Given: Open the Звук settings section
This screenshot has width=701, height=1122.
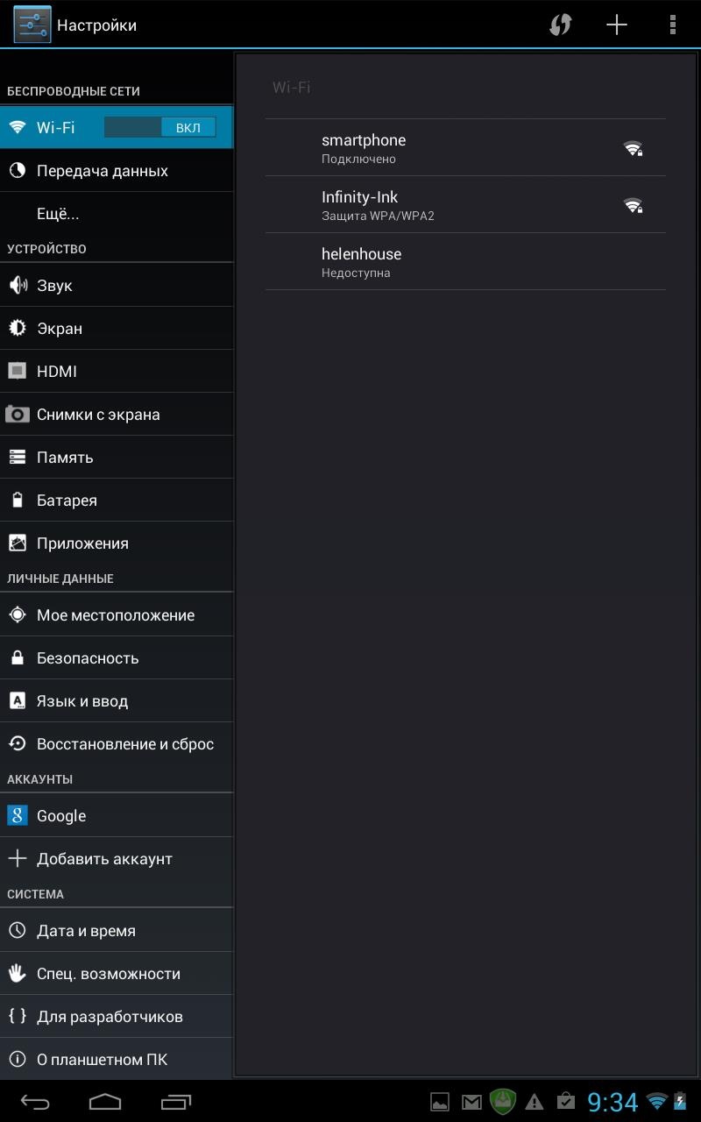Looking at the screenshot, I should click(54, 285).
